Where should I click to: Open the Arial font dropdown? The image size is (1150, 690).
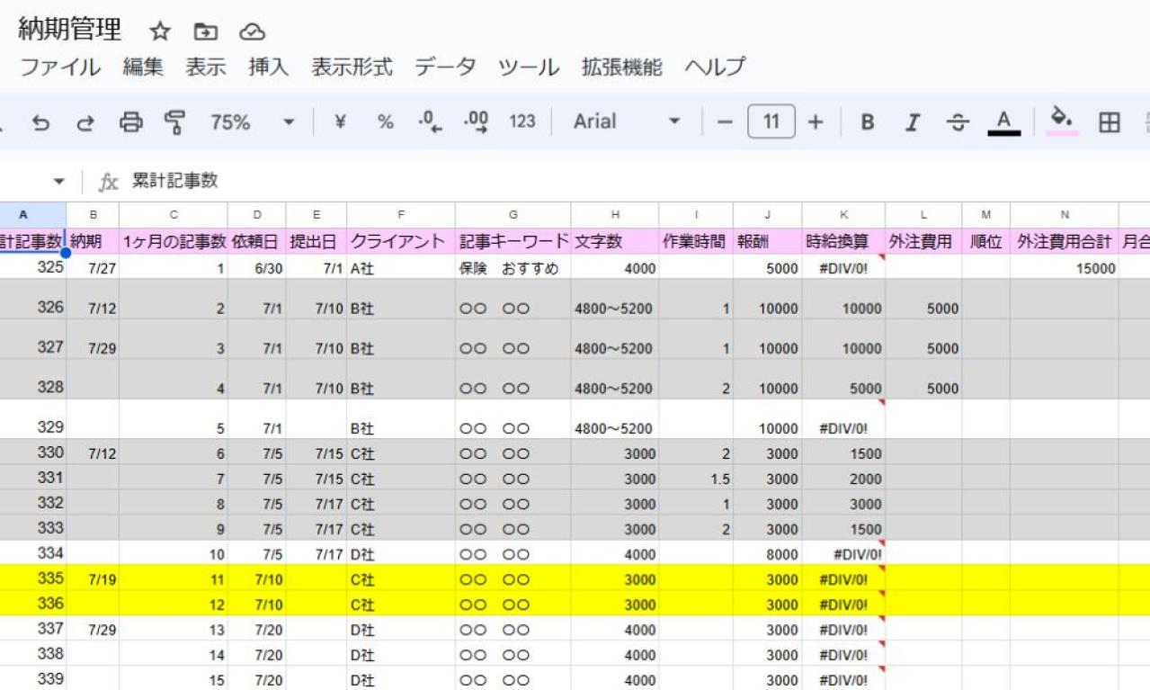(627, 121)
